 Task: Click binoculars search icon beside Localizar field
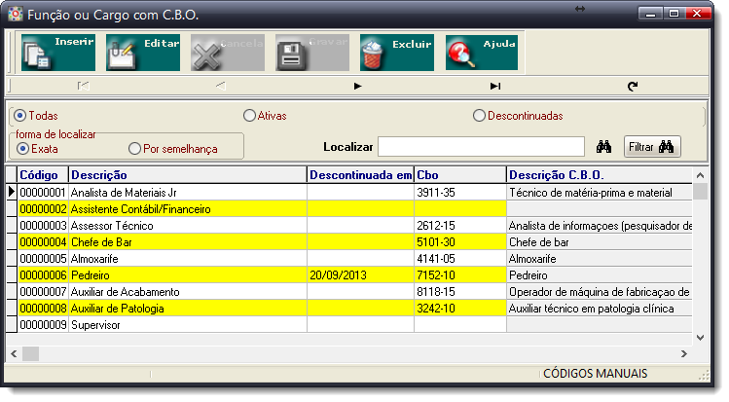coord(604,147)
